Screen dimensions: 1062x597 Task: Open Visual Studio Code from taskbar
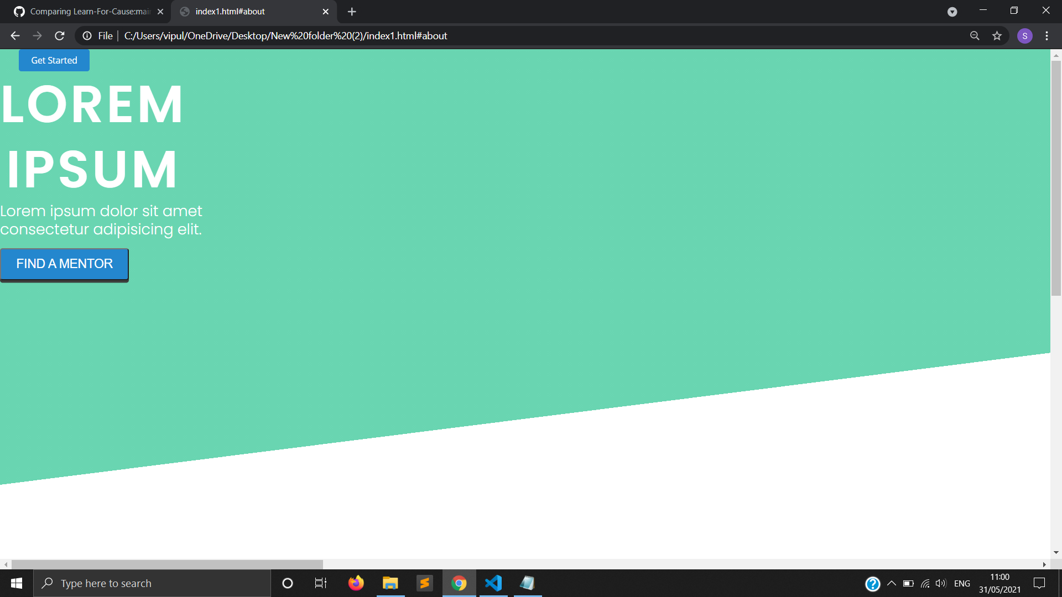(x=493, y=583)
